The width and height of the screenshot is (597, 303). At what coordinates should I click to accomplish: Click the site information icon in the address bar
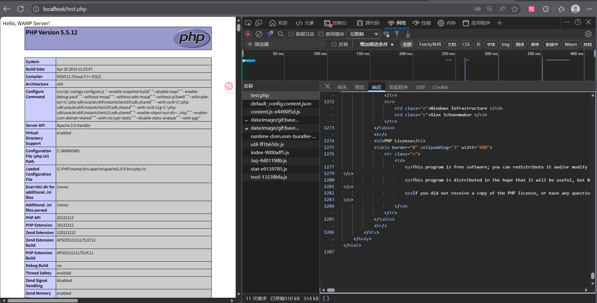coord(36,9)
